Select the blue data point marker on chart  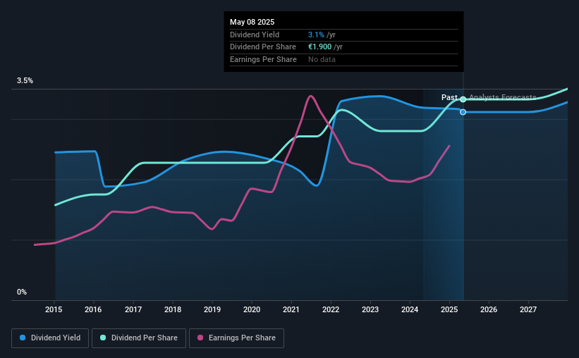coord(463,112)
